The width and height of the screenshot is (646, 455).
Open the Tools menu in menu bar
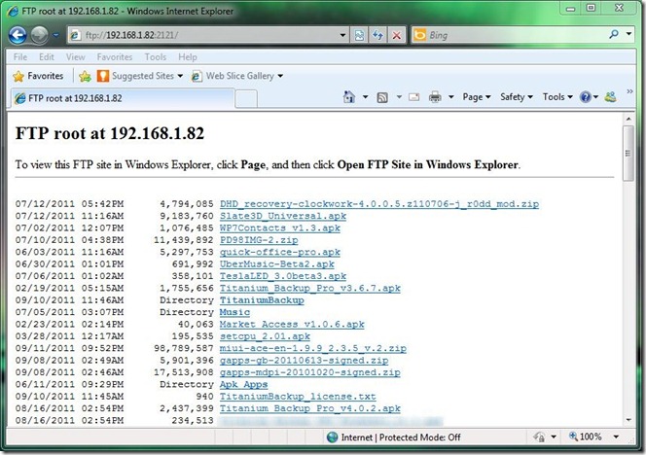[156, 56]
